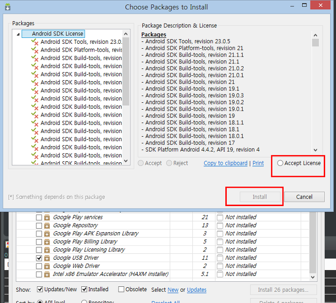Click package icon beside Google Web Driver
Image resolution: width=336 pixels, height=303 pixels.
click(x=47, y=267)
